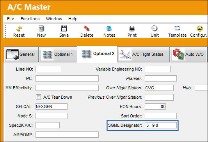Open Notes from the toolbar
This screenshot has width=208, height=142.
click(109, 28)
